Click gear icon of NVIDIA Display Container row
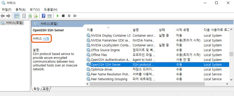This screenshot has height=96, width=234. [88, 35]
